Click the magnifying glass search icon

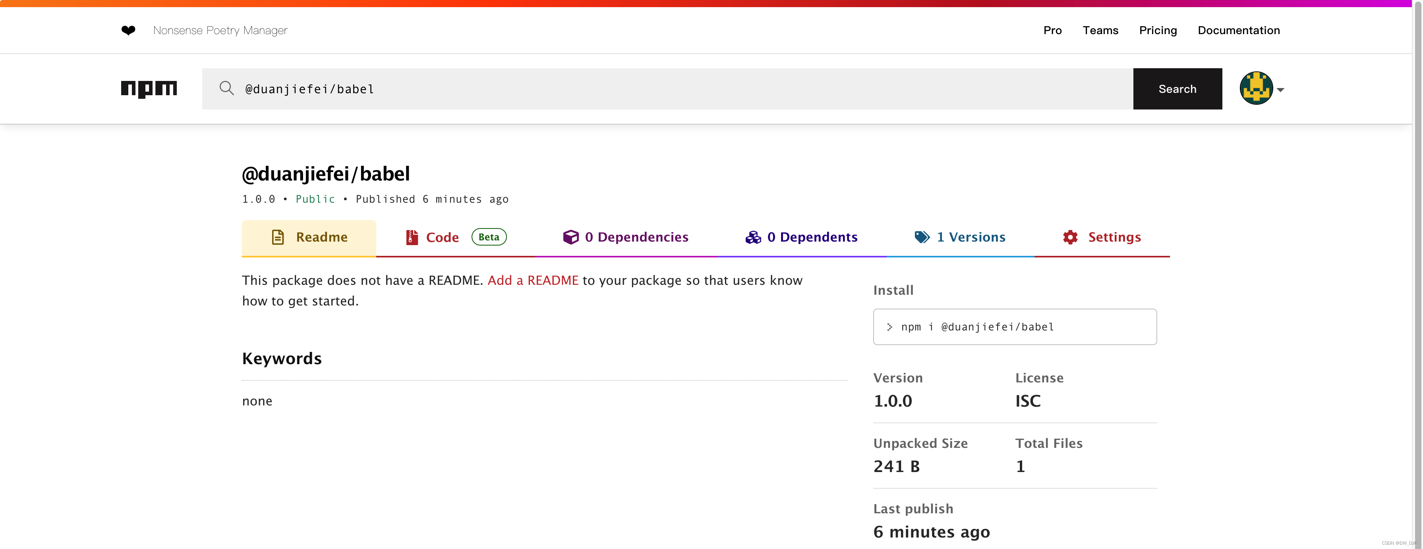point(226,88)
